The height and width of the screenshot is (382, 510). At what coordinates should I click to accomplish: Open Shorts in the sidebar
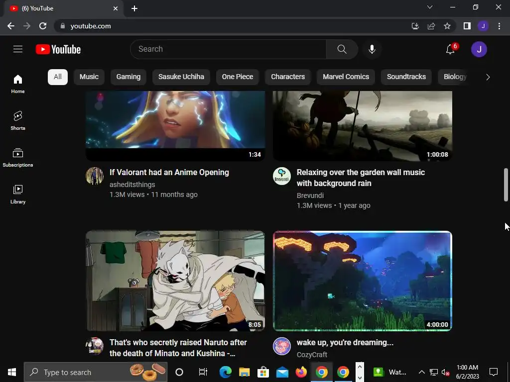[x=18, y=120]
